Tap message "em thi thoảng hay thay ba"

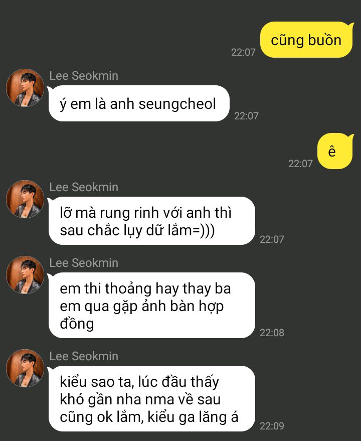(151, 305)
